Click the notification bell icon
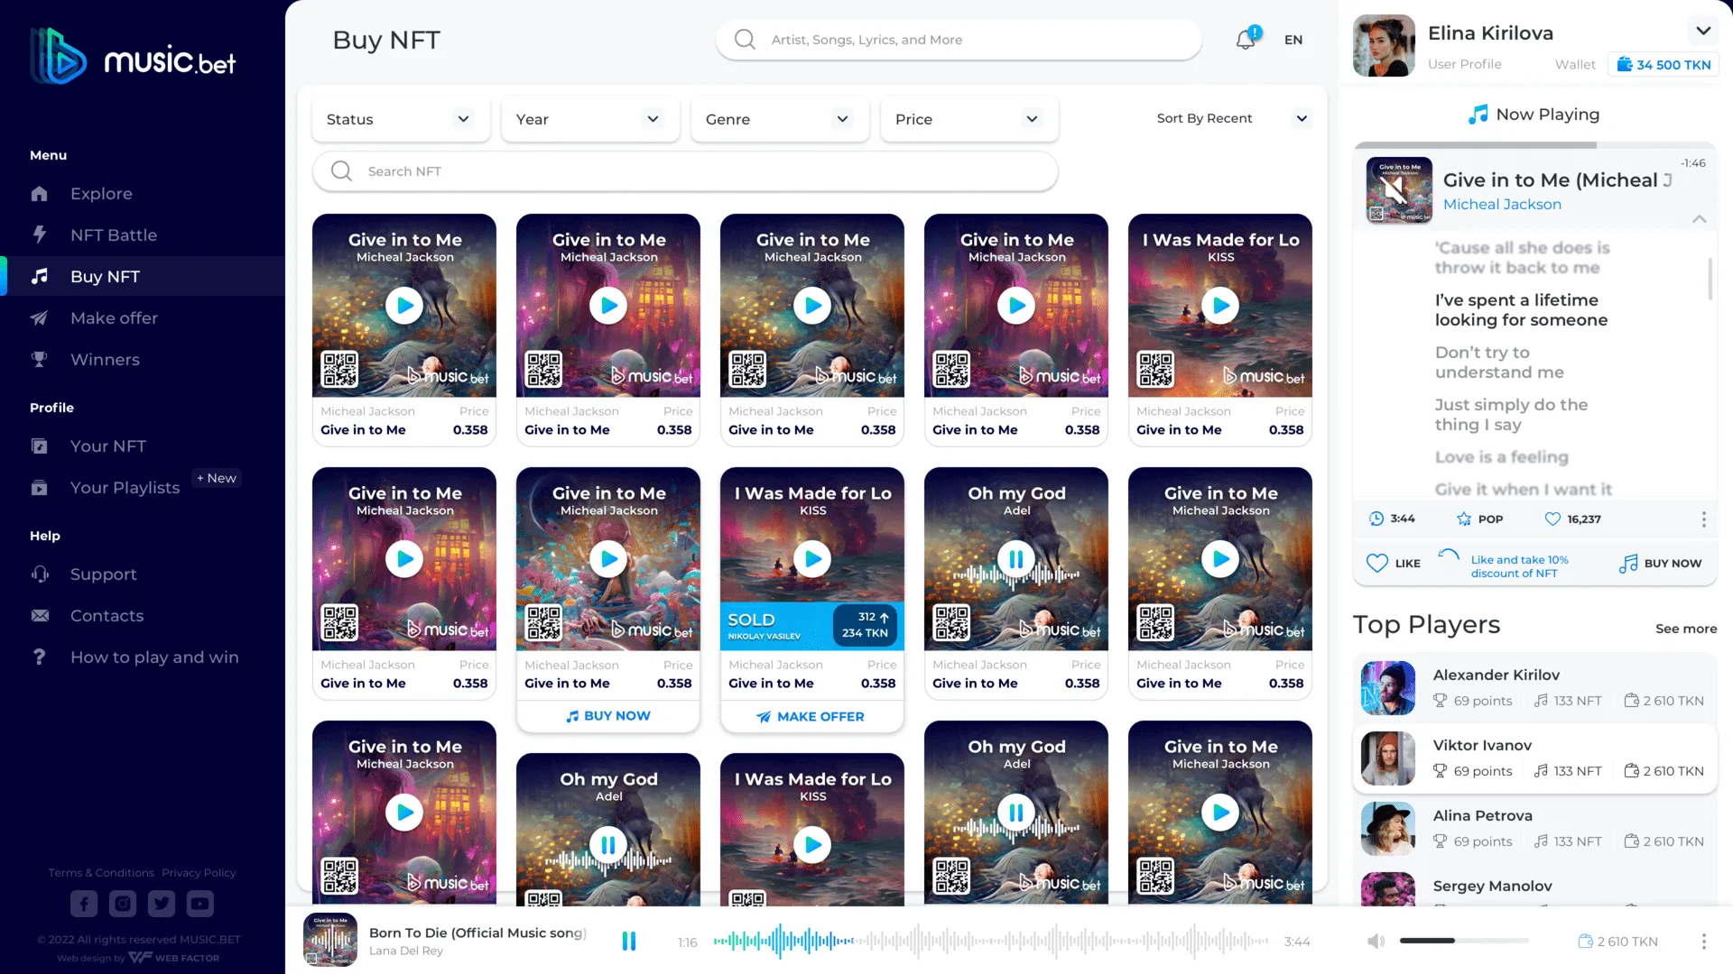 tap(1246, 40)
